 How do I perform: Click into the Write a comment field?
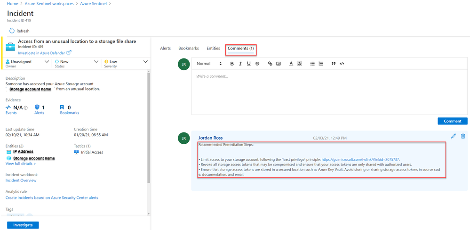(x=329, y=92)
